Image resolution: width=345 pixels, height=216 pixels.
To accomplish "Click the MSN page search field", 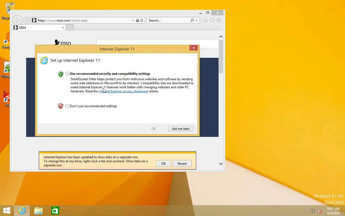I will coord(157,44).
